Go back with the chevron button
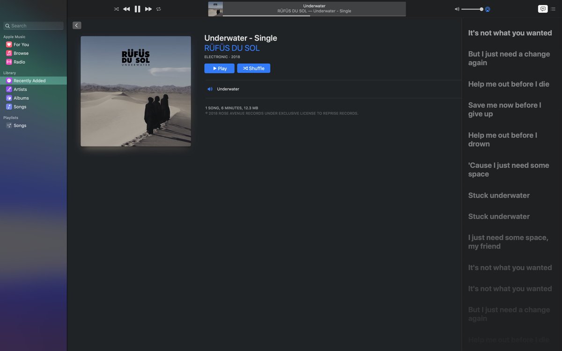Viewport: 562px width, 351px height. tap(77, 25)
